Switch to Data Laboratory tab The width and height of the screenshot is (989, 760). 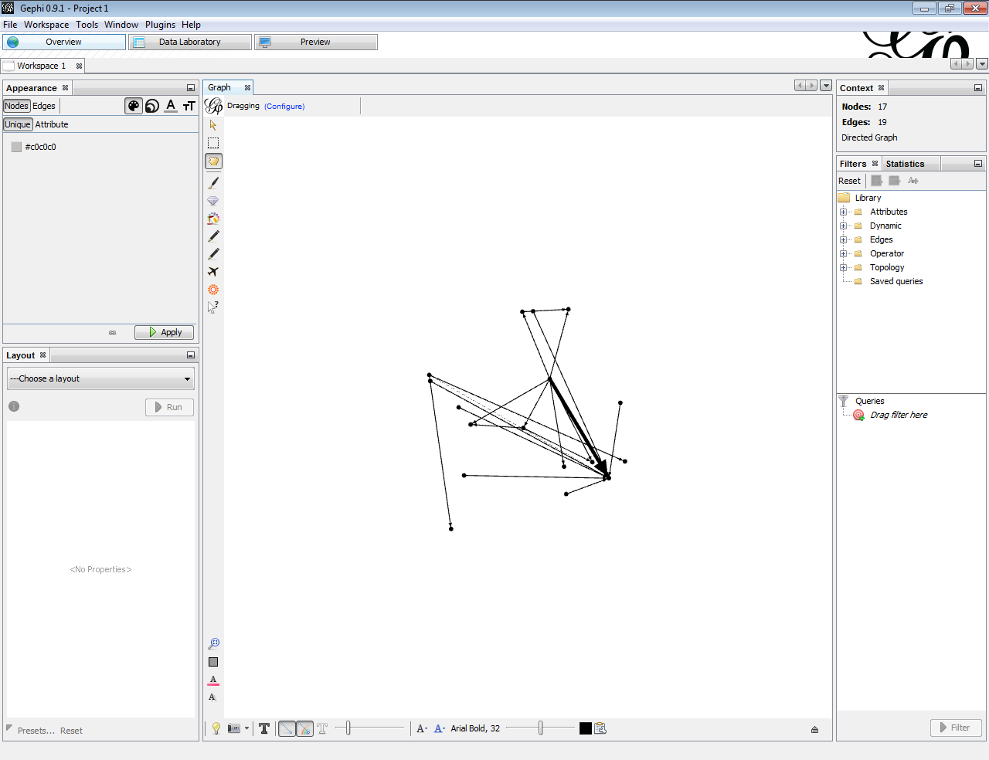click(190, 42)
